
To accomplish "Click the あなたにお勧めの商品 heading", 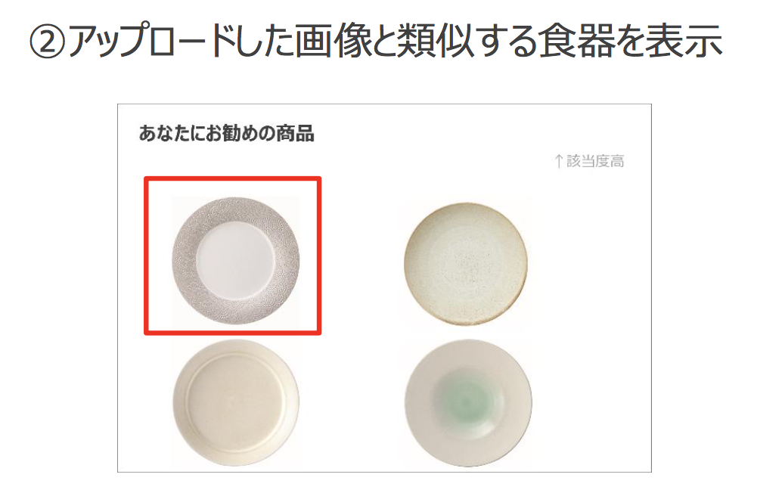I will click(x=226, y=134).
